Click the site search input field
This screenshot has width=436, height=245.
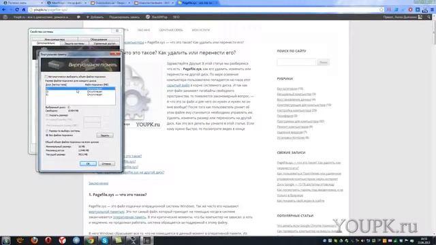click(296, 62)
